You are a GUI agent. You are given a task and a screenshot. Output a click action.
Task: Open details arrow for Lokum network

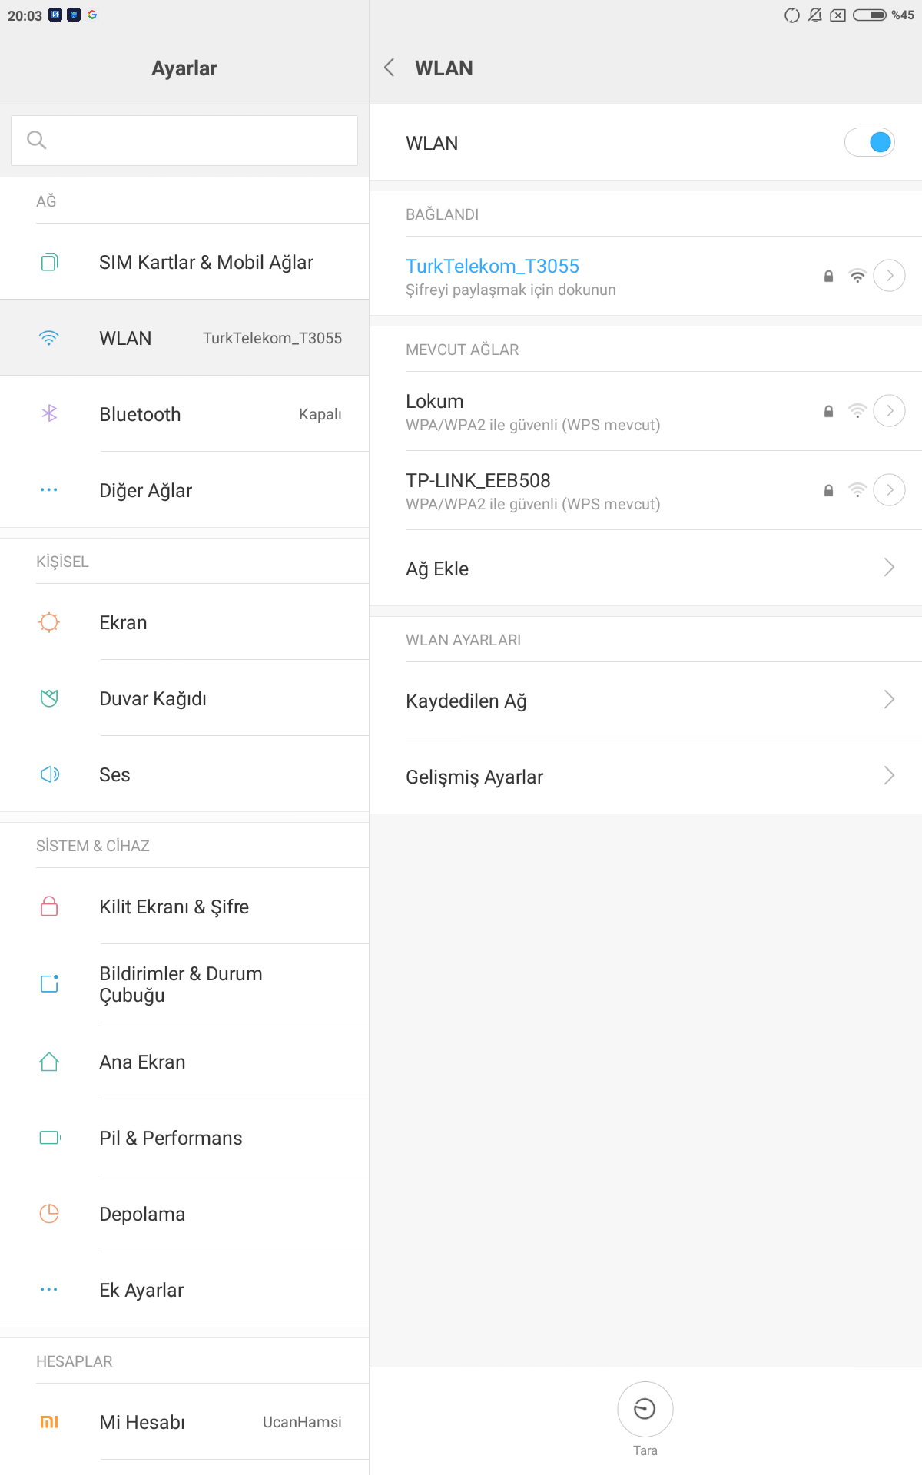(890, 411)
